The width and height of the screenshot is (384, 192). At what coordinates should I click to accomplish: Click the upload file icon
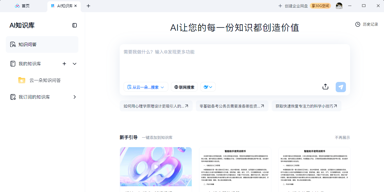click(x=325, y=87)
